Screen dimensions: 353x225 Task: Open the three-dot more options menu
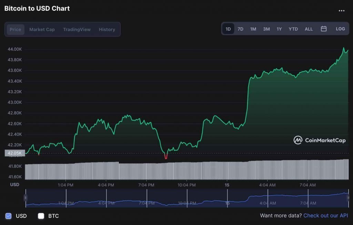[341, 11]
